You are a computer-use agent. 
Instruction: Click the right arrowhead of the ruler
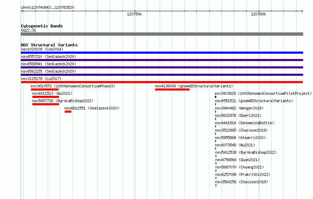(x=302, y=11)
